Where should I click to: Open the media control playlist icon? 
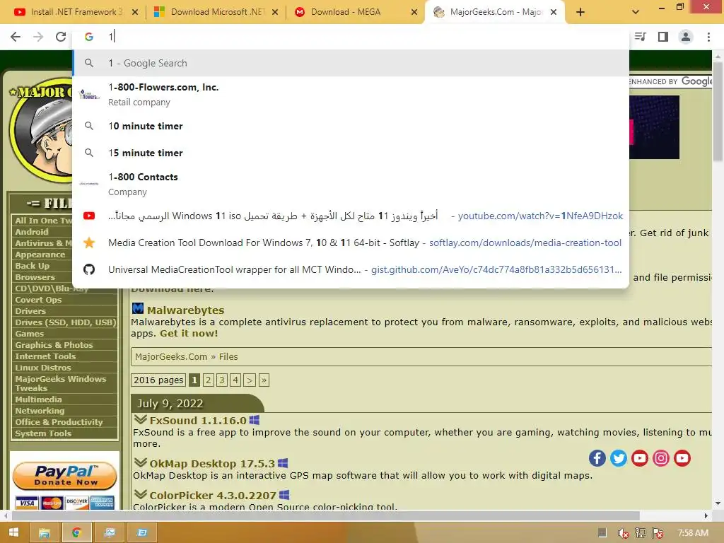click(640, 37)
